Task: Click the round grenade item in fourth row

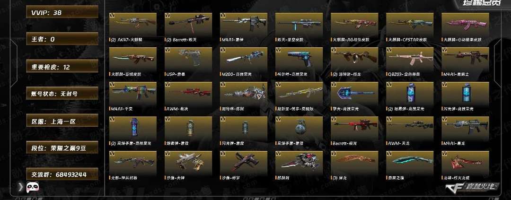Action: [x=299, y=128]
